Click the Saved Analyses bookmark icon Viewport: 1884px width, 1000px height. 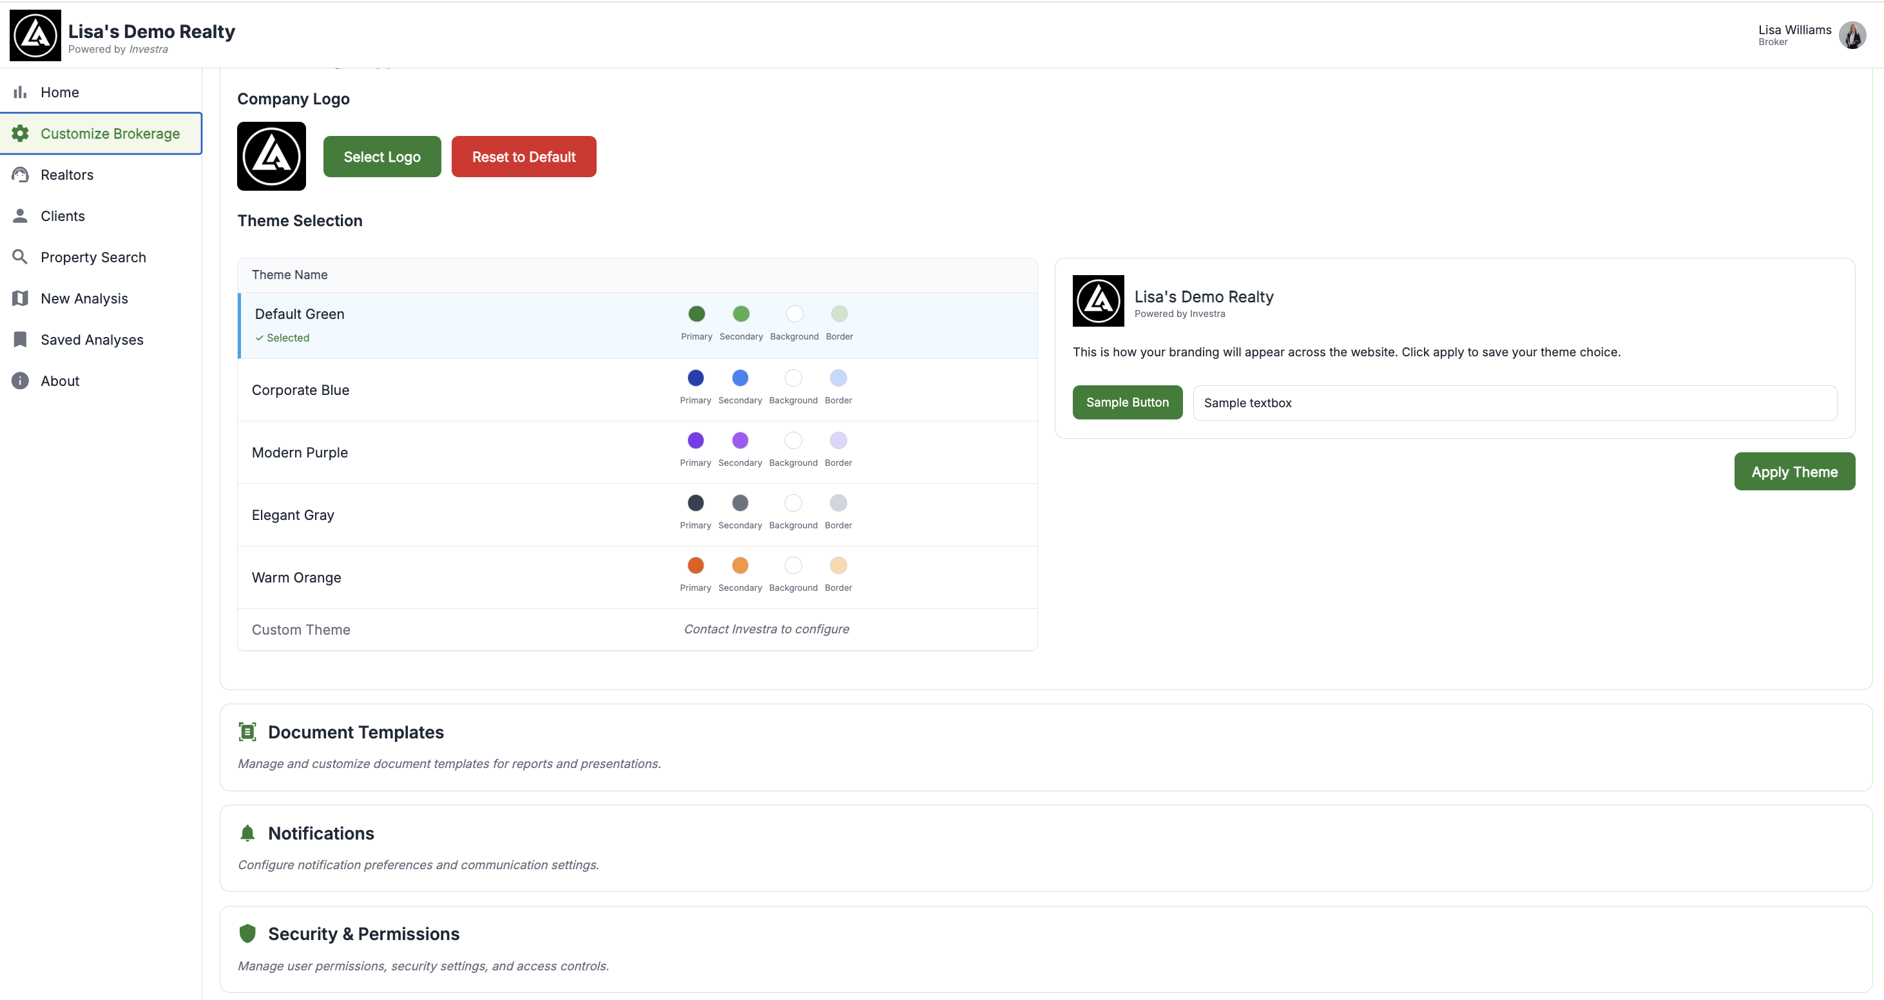tap(21, 340)
